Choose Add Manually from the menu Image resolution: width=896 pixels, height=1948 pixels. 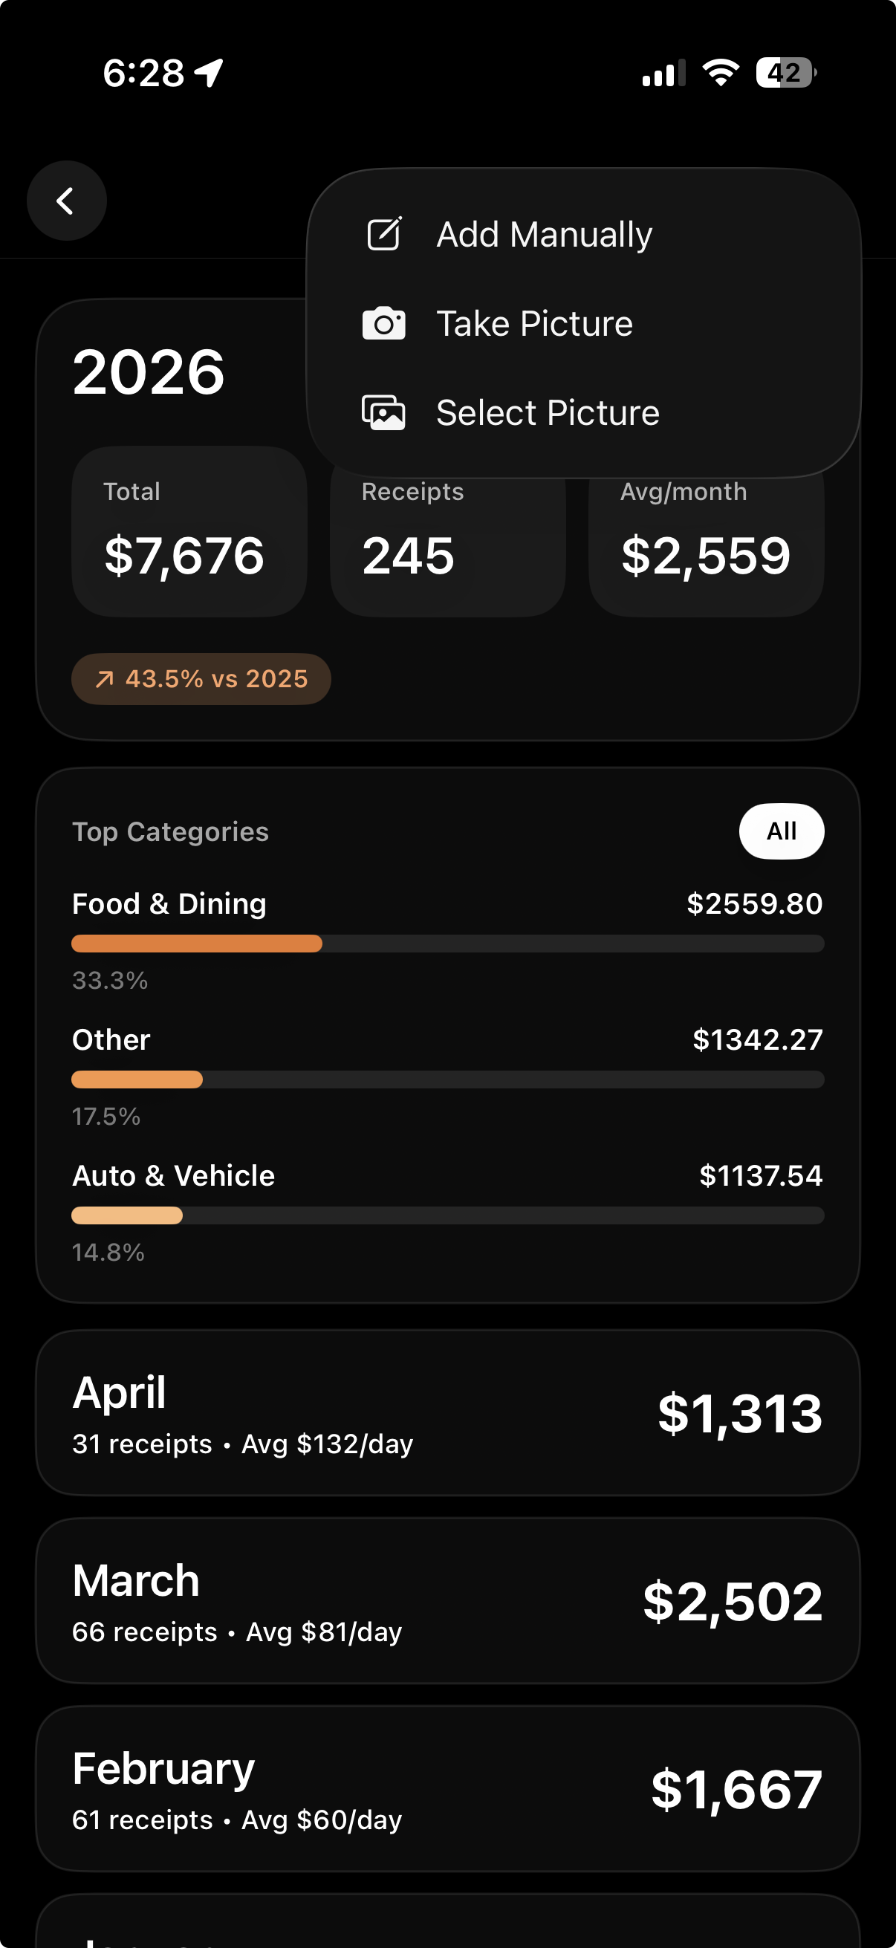(544, 235)
